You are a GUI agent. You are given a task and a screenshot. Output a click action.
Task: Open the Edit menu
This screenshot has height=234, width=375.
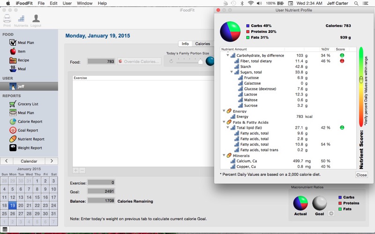pos(53,3)
